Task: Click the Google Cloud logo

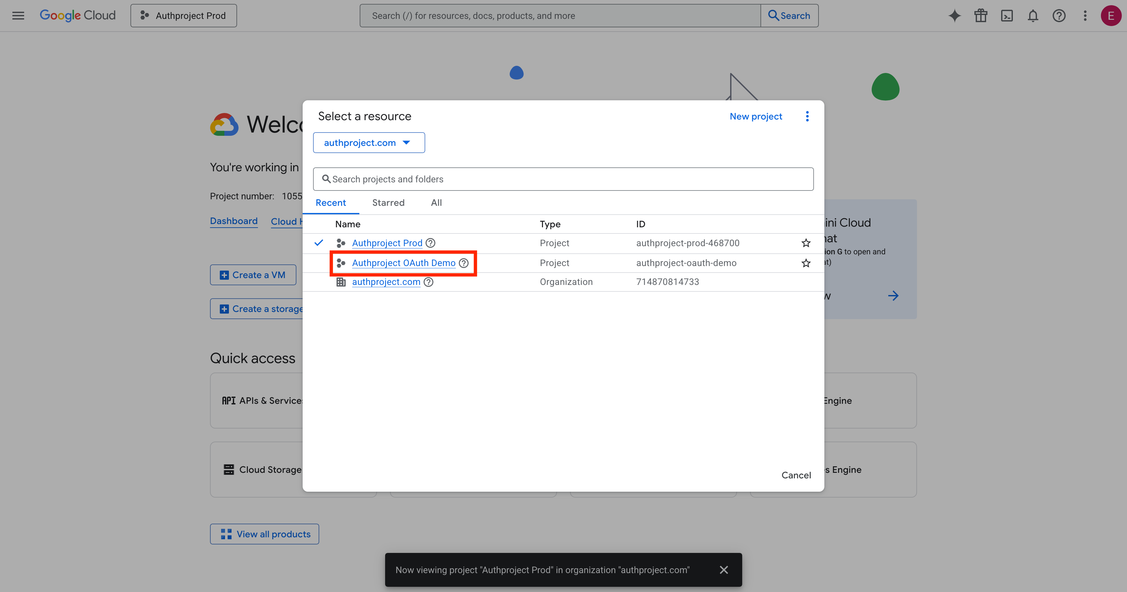Action: [77, 15]
